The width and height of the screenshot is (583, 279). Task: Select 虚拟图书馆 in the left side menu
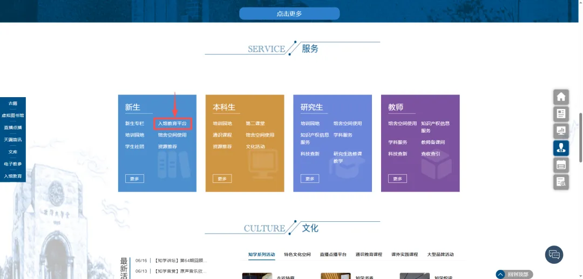(12, 115)
